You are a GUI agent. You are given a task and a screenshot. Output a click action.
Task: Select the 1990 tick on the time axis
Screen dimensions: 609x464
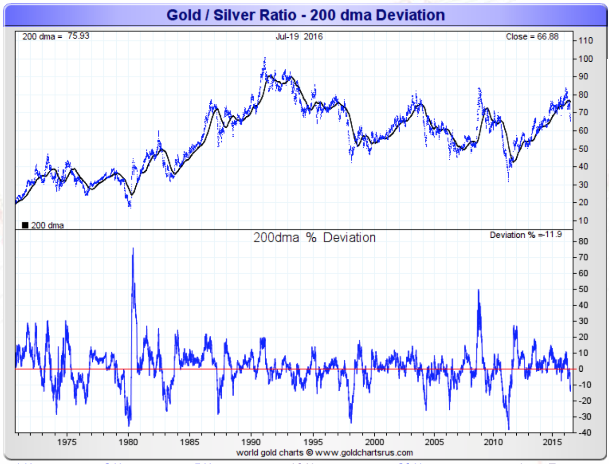(x=251, y=442)
